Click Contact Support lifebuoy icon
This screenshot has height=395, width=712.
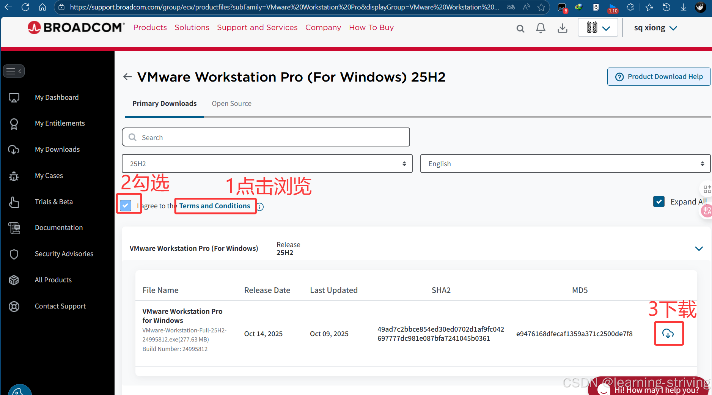(14, 306)
